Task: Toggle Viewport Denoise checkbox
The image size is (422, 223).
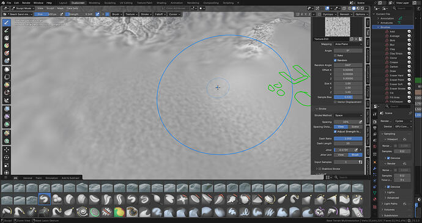Action: [388, 158]
